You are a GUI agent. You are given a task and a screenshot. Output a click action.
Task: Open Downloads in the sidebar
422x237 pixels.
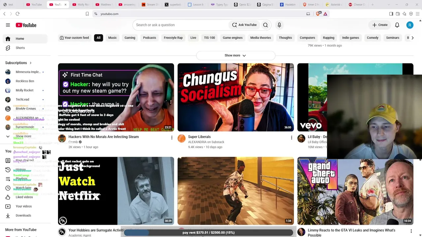point(26,216)
